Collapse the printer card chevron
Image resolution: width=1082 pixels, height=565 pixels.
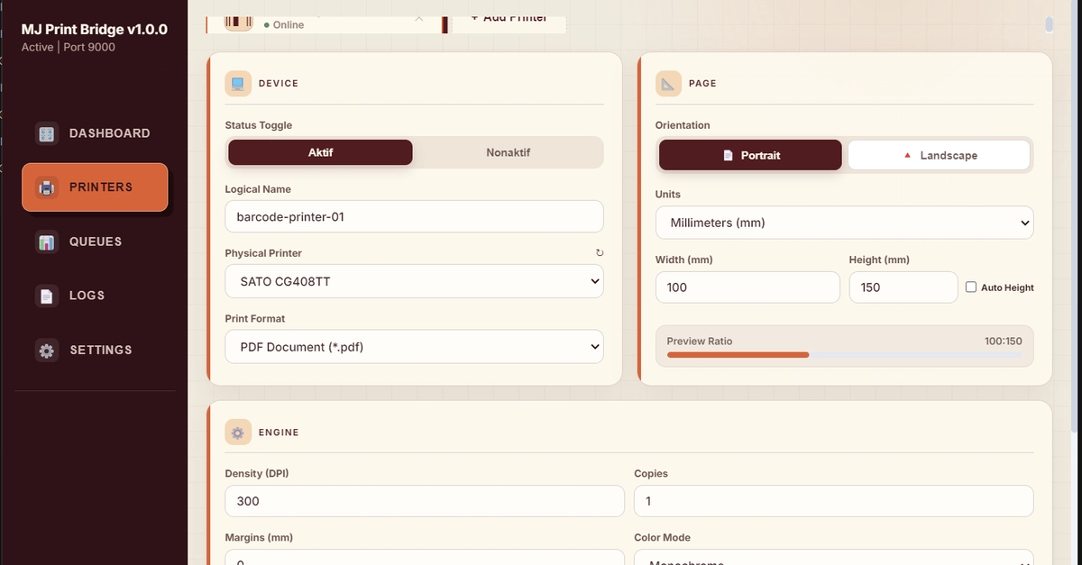coord(419,20)
